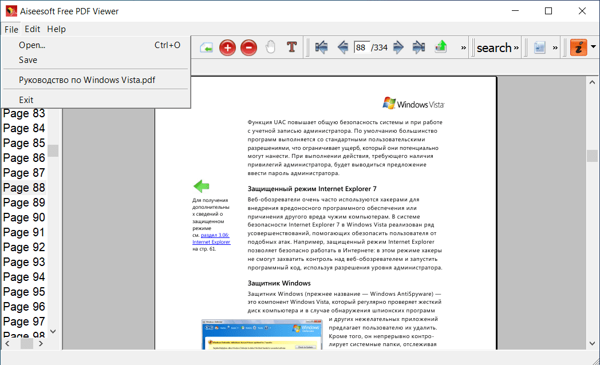Viewport: 600px width, 365px height.
Task: Open recent file Руководство по Windows Vista.pdf
Action: (x=96, y=80)
